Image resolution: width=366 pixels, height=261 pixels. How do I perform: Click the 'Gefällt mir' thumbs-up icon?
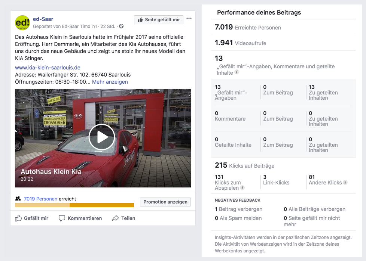pyautogui.click(x=18, y=218)
